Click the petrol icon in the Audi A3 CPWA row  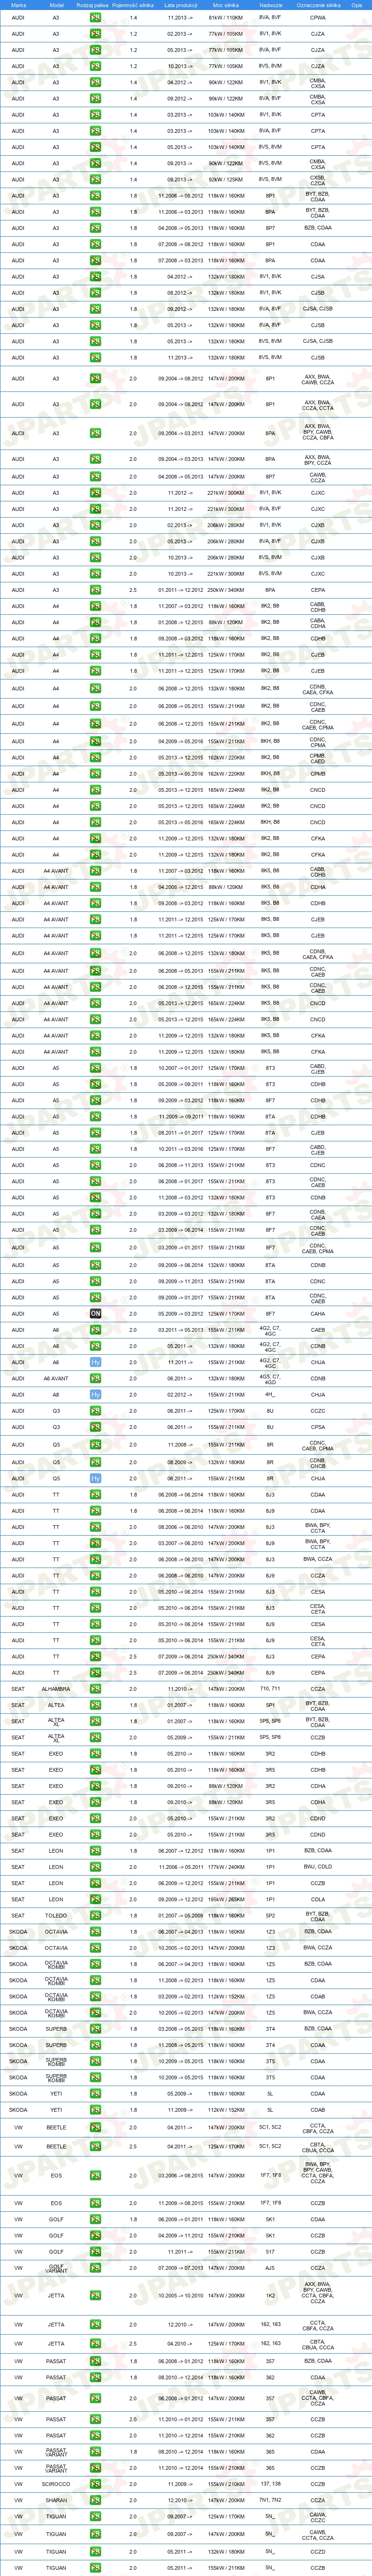[x=96, y=18]
